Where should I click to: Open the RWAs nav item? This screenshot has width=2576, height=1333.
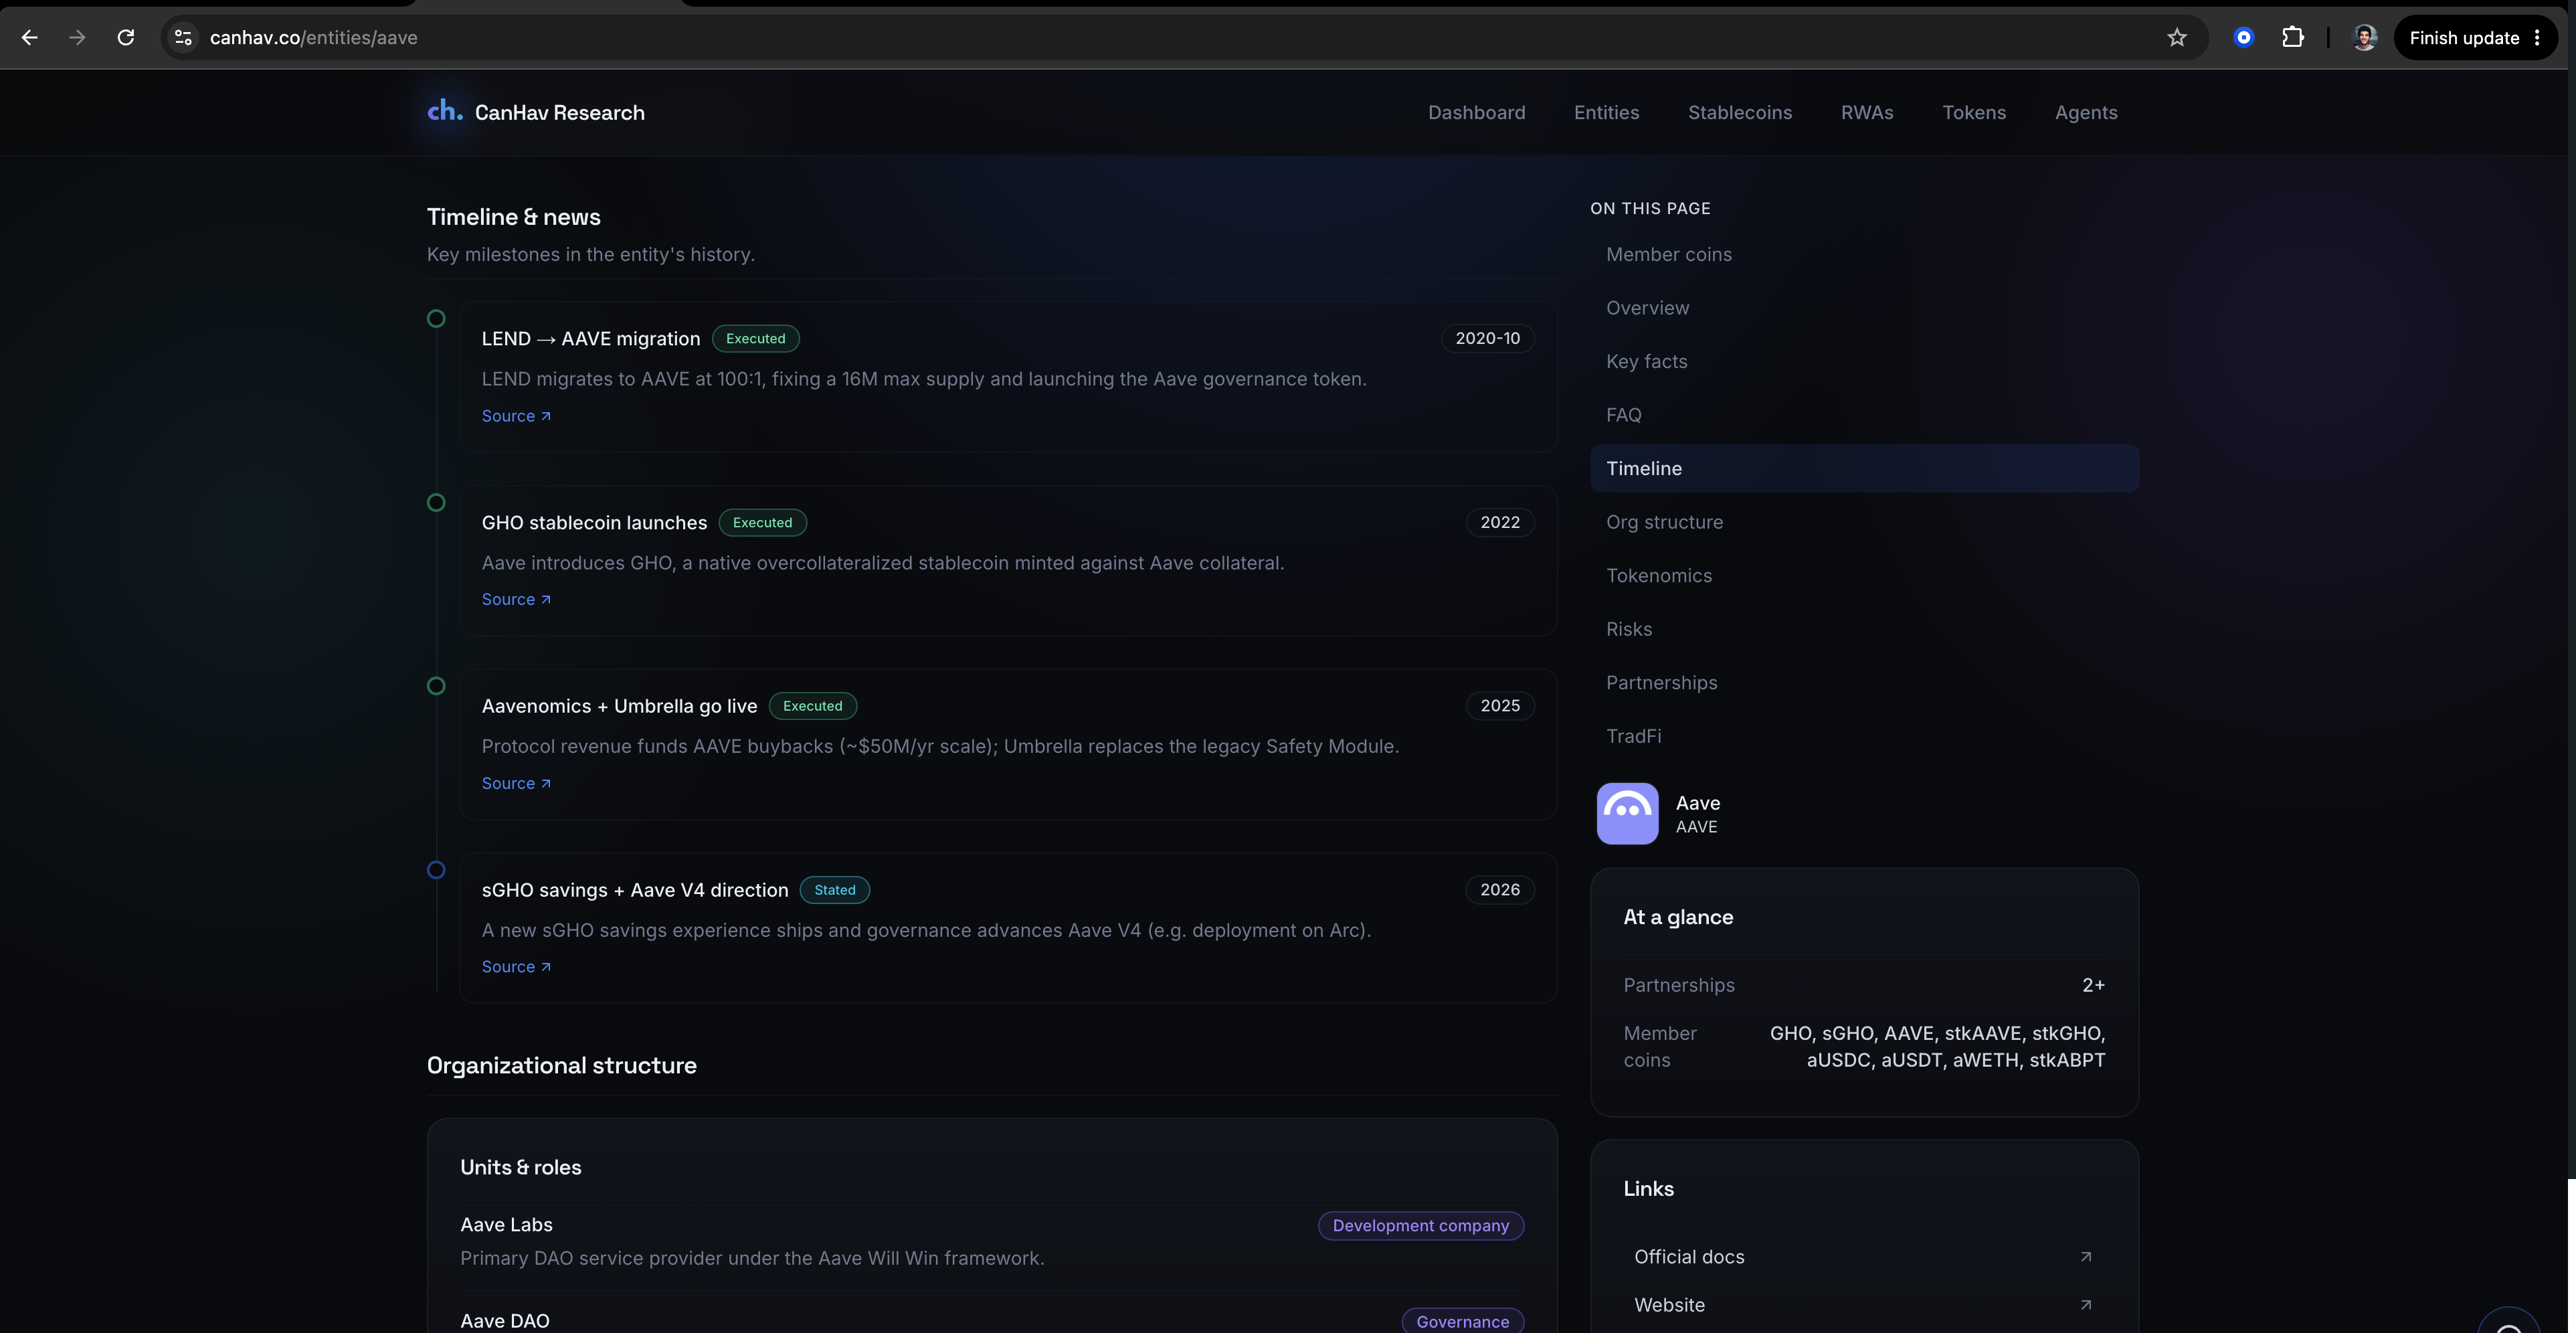click(1867, 113)
